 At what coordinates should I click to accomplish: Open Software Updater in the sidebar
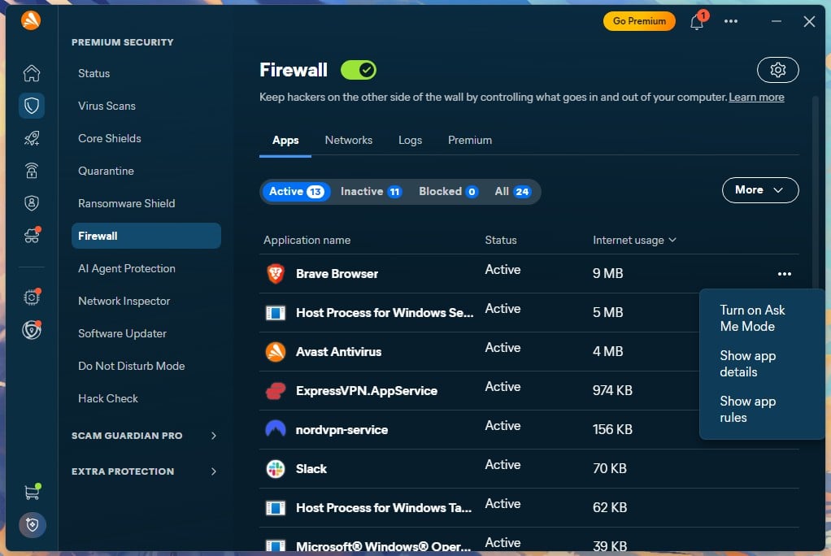pyautogui.click(x=122, y=333)
